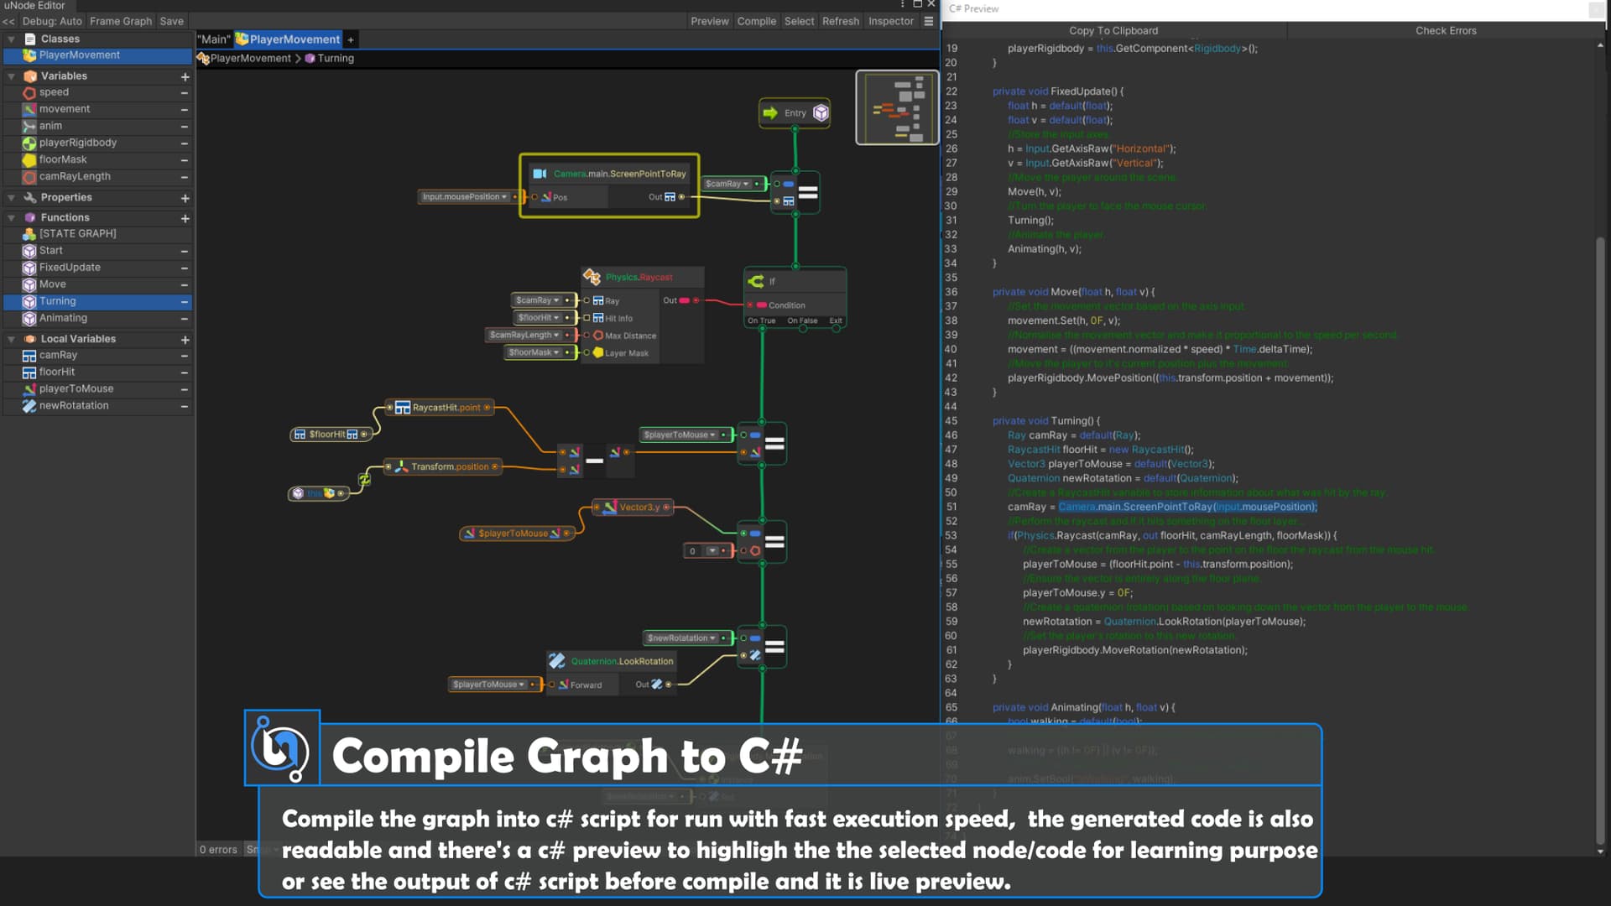
Task: Select the PlayerMovement class icon
Action: (x=30, y=55)
